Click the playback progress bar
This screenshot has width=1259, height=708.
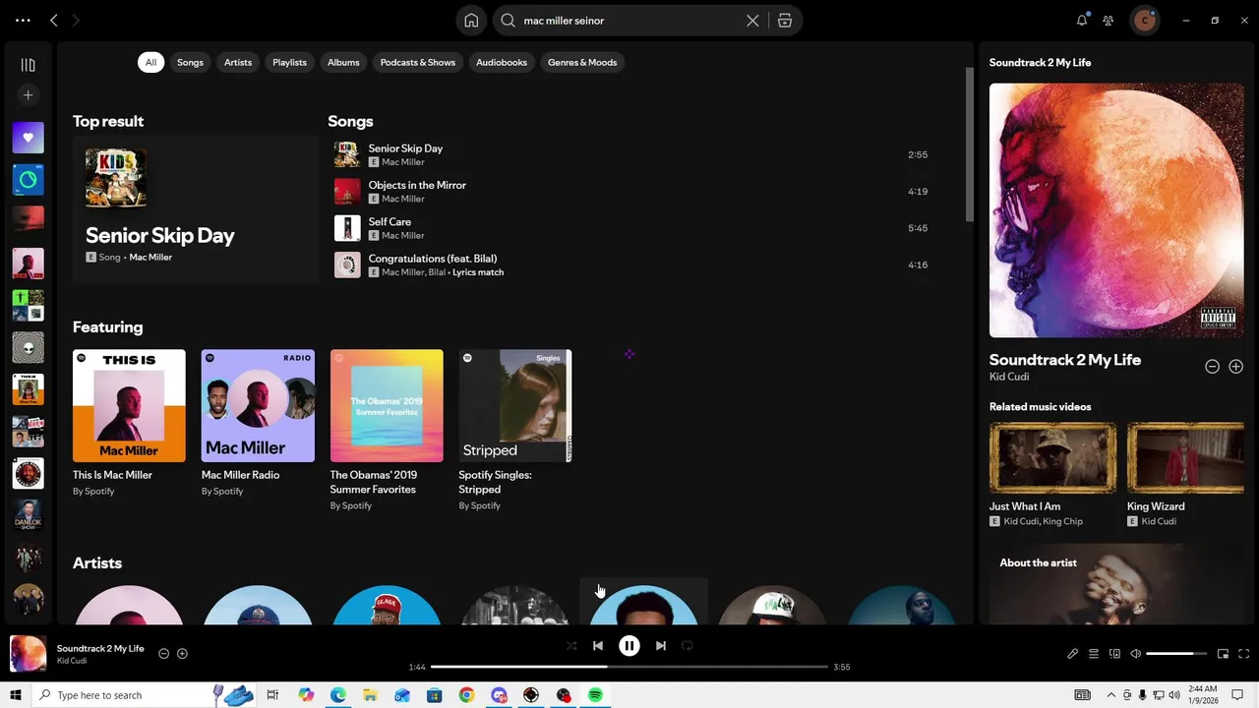(629, 667)
